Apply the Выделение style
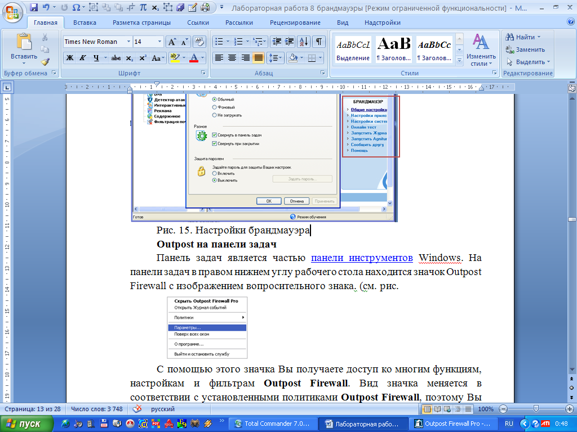 (x=353, y=49)
